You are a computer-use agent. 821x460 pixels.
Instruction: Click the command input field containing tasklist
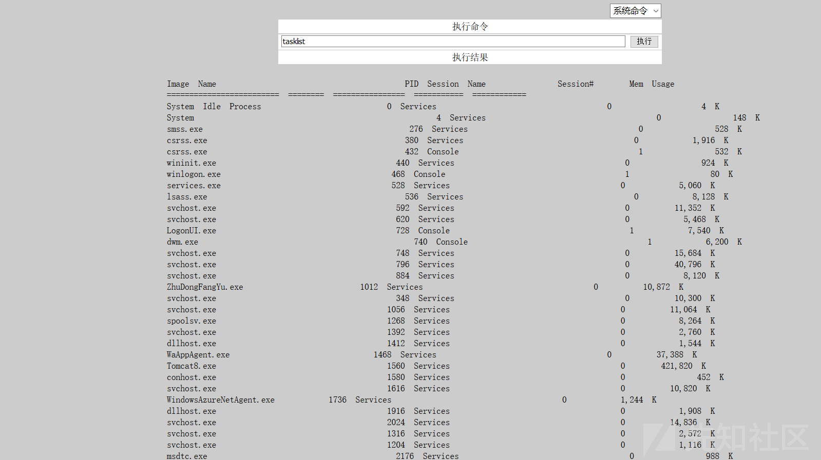click(x=453, y=42)
